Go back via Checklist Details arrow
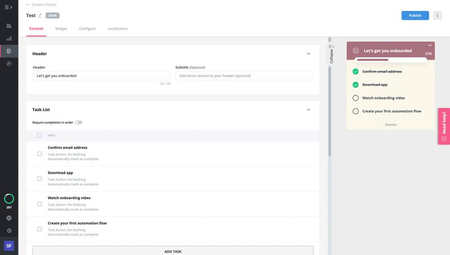Image resolution: width=450 pixels, height=255 pixels. click(28, 5)
